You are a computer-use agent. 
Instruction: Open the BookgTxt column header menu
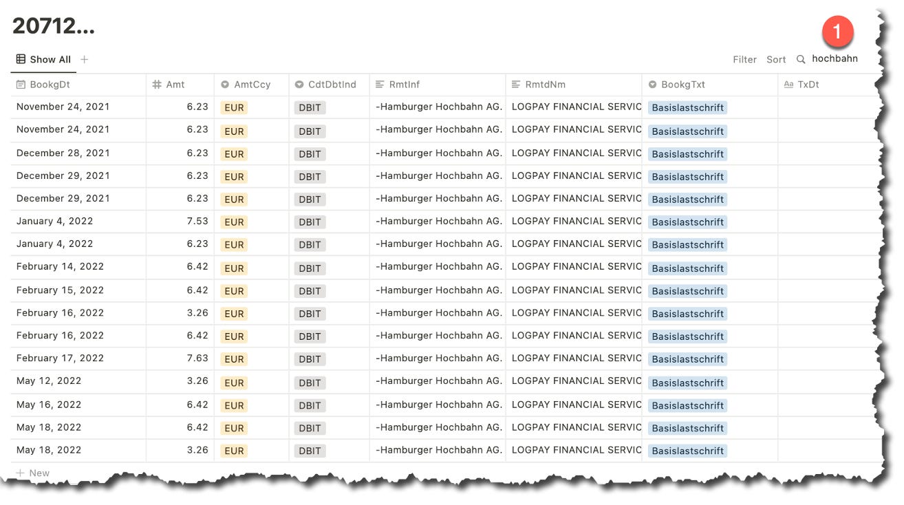(709, 85)
